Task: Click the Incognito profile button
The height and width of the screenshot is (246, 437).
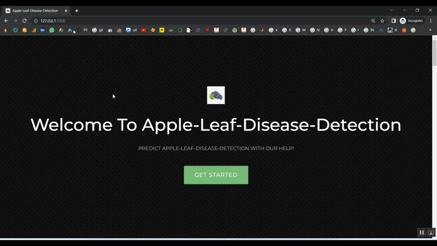Action: tap(411, 21)
